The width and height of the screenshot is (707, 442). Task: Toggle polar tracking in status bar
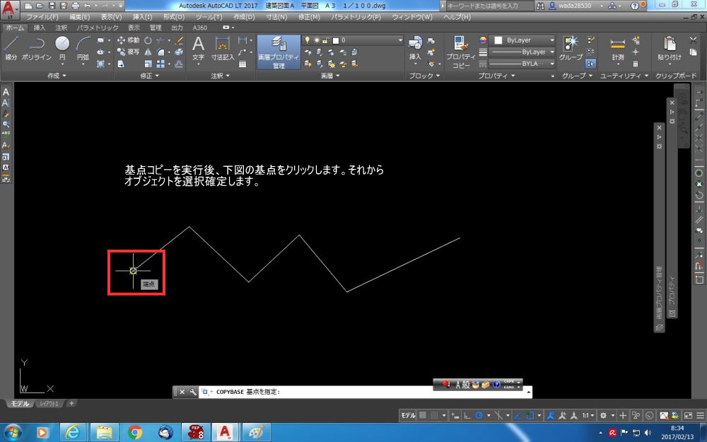[x=479, y=415]
